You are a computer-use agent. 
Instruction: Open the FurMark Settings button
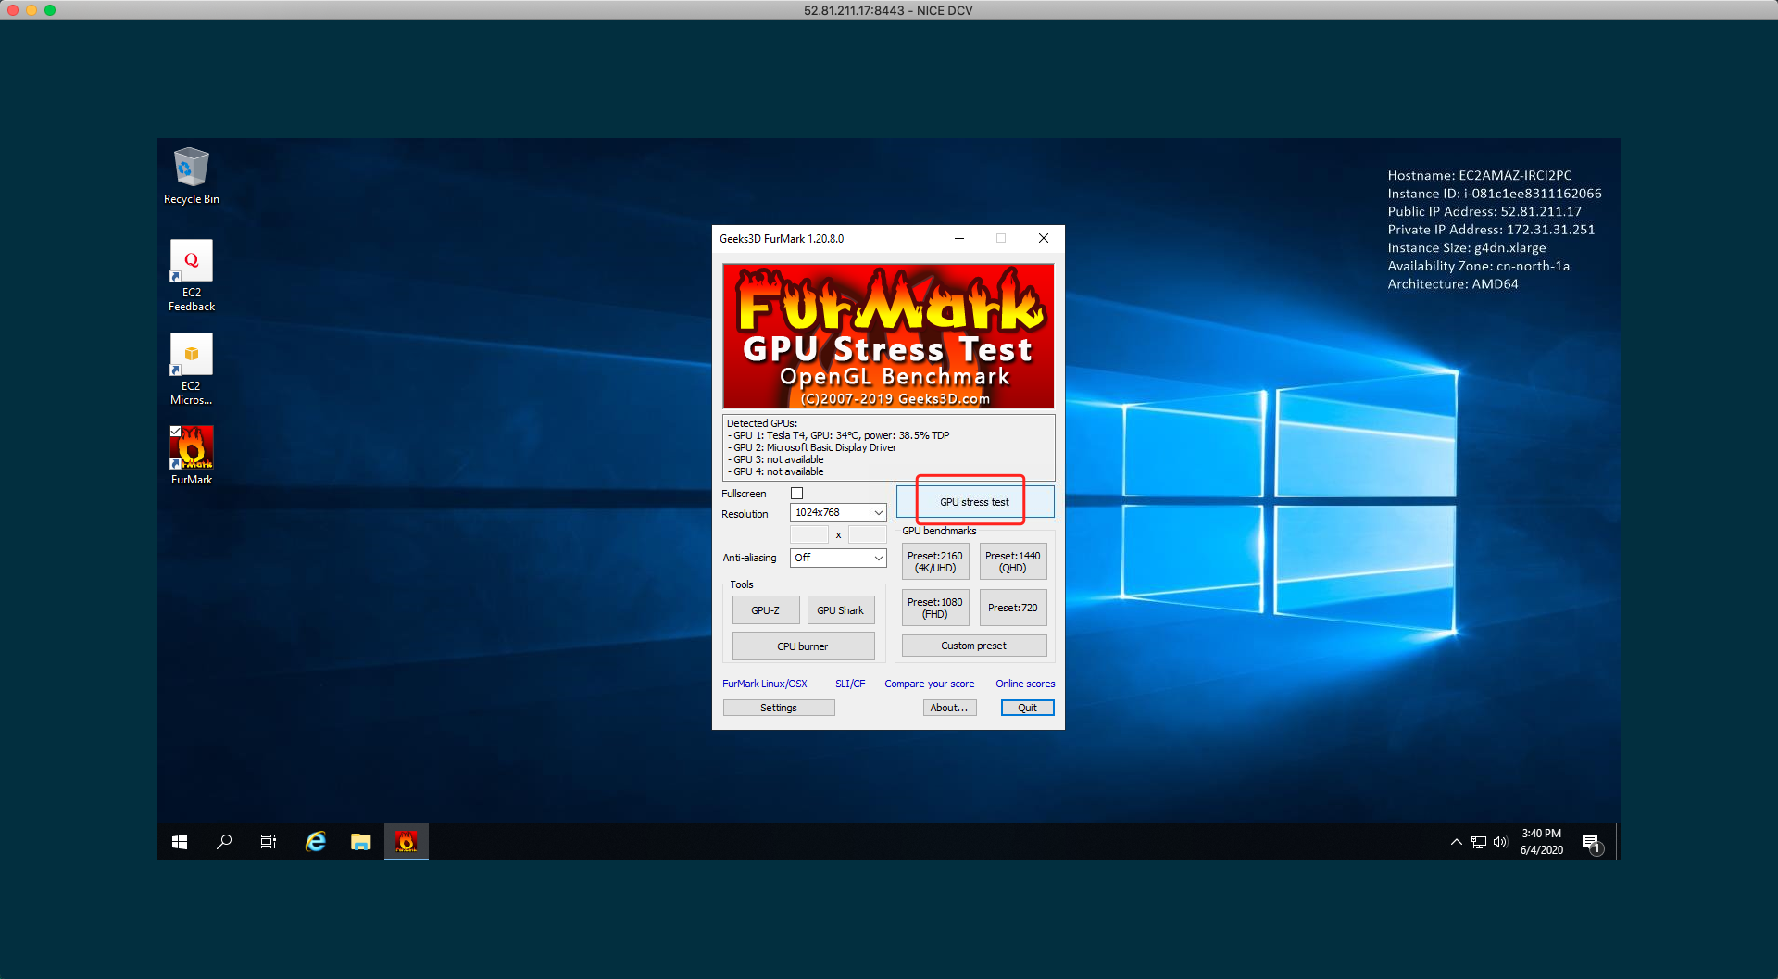(x=778, y=708)
